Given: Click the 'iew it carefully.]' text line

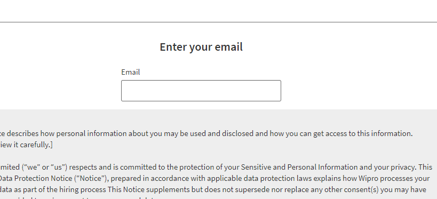Looking at the screenshot, I should 26,145.
